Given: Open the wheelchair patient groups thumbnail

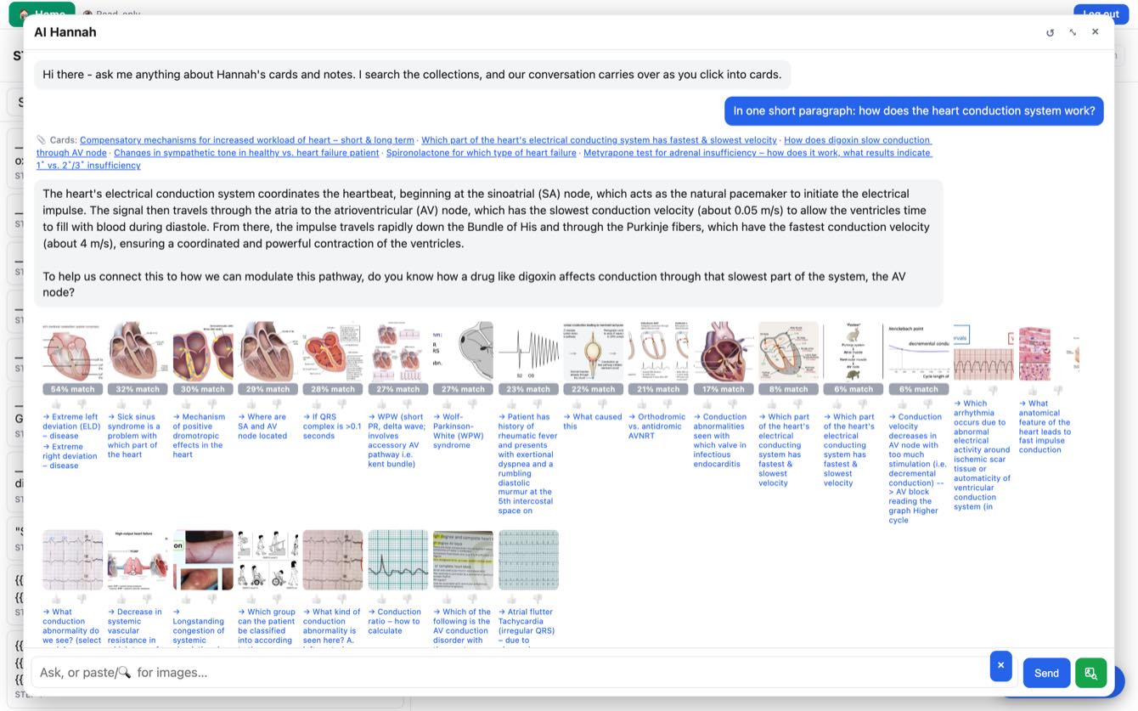Looking at the screenshot, I should tap(268, 560).
